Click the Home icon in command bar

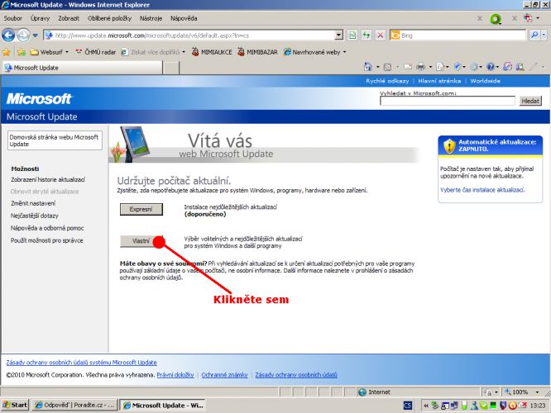coord(368,67)
